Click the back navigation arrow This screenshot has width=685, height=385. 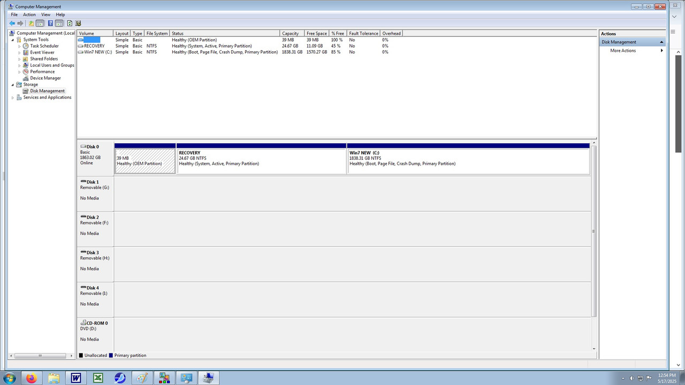(12, 23)
